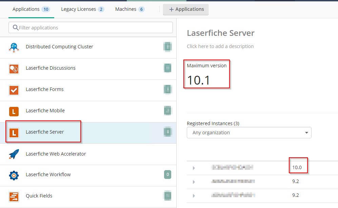Select Distributed Computing Cluster in the list
The image size is (338, 208).
(88, 48)
